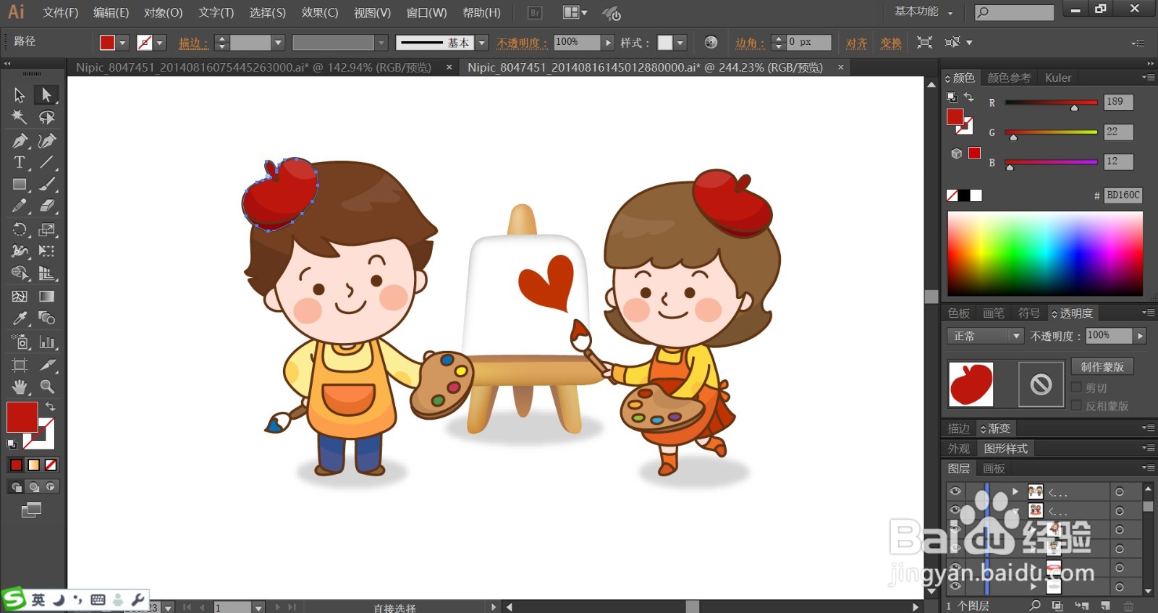Select the Magic Wand tool
This screenshot has height=613, width=1158.
pos(20,117)
